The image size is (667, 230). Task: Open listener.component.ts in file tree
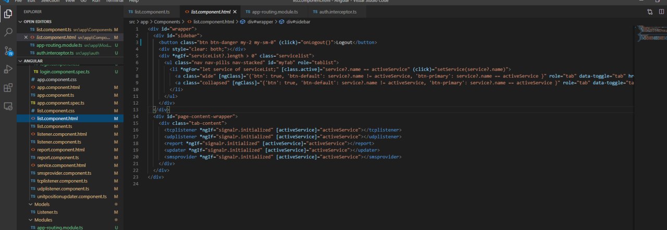tap(70, 142)
